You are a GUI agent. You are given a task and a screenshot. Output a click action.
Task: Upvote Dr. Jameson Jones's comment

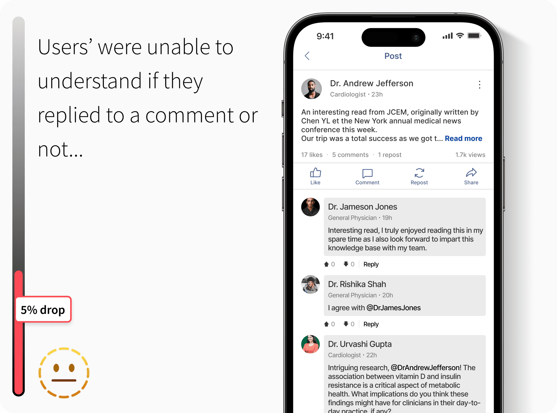click(327, 264)
